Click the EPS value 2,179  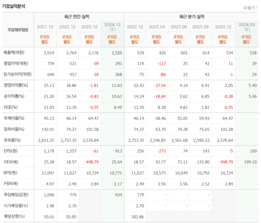pos(49,151)
